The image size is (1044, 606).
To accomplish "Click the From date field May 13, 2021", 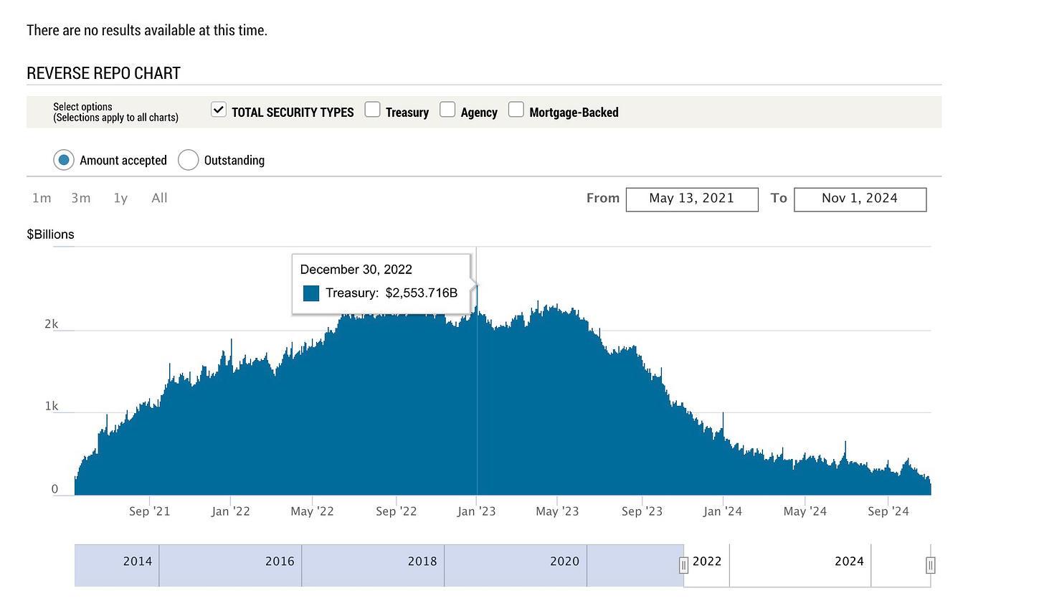I will (692, 199).
